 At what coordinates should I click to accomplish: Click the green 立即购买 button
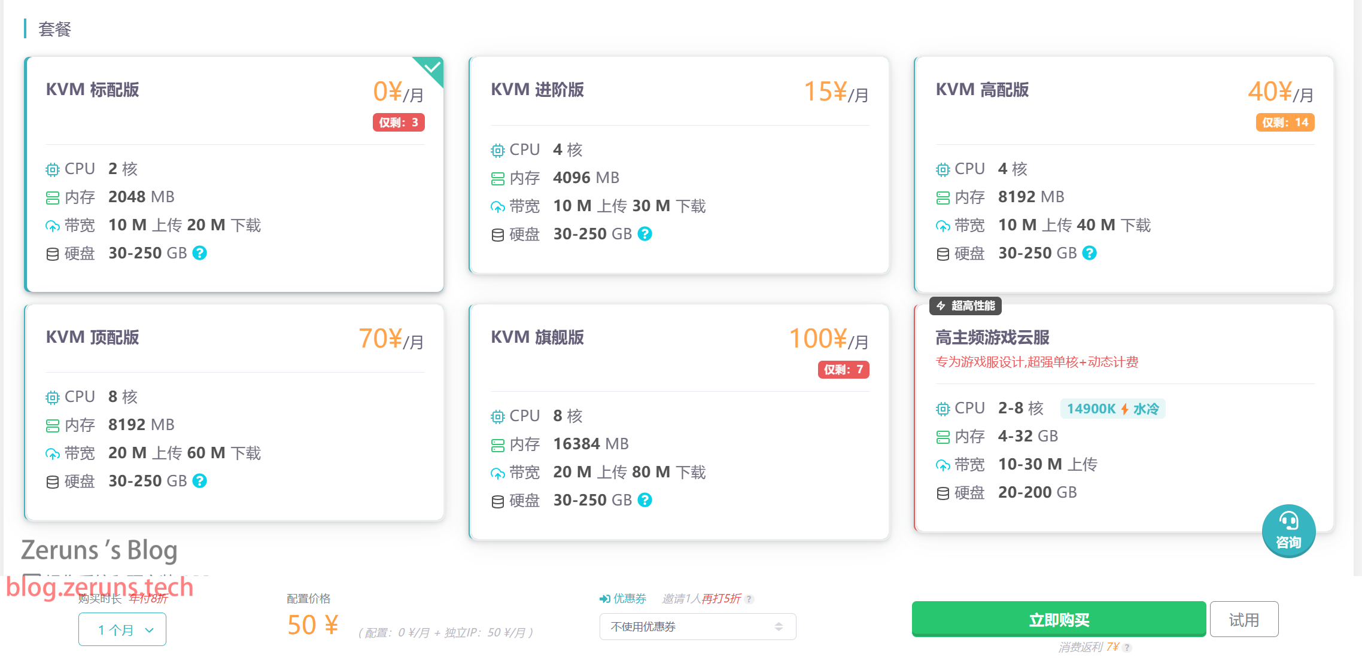click(x=1059, y=620)
